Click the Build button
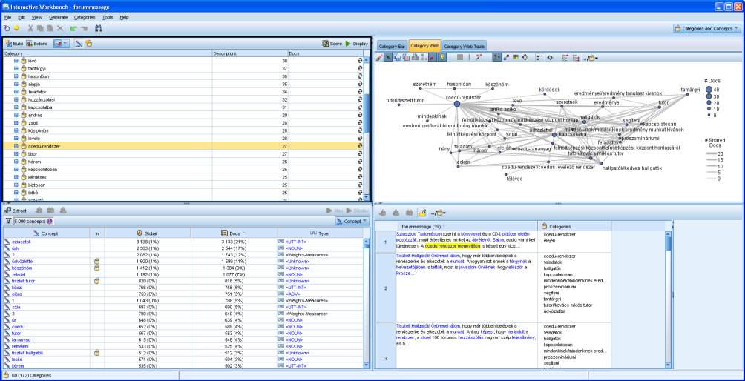The height and width of the screenshot is (381, 745). [14, 43]
